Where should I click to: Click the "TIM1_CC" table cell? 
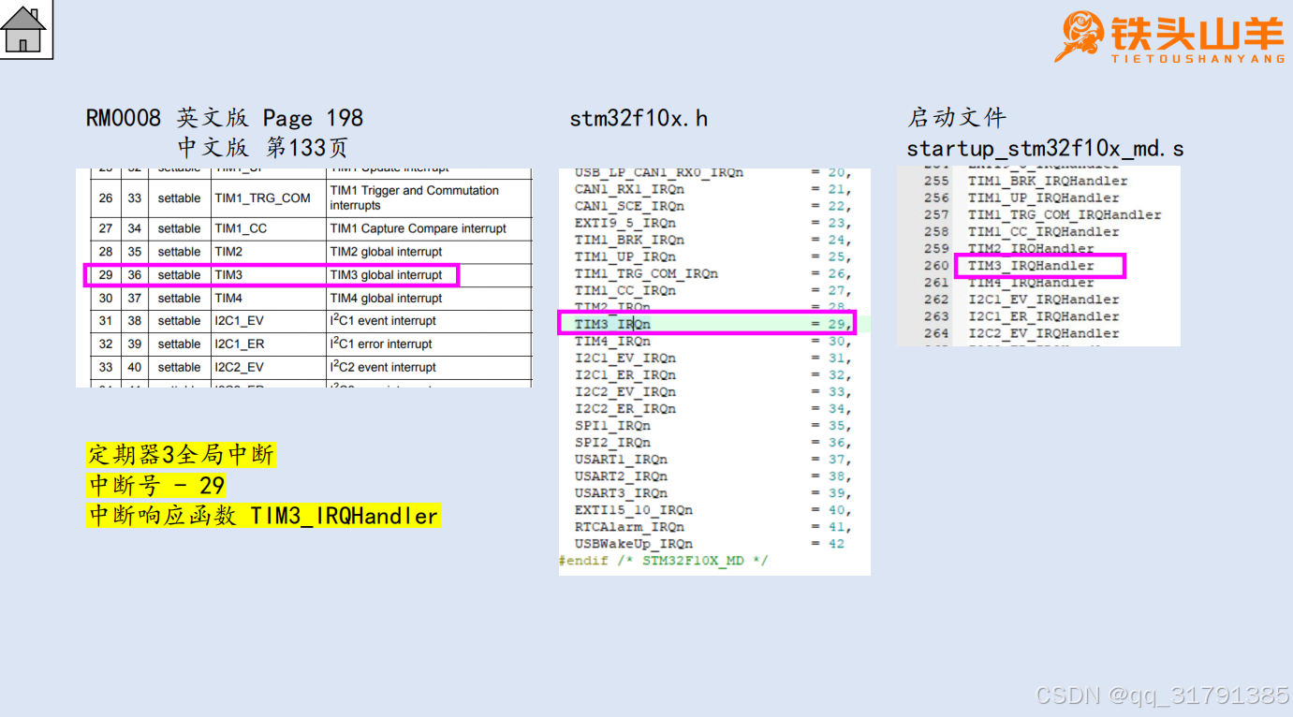(241, 228)
